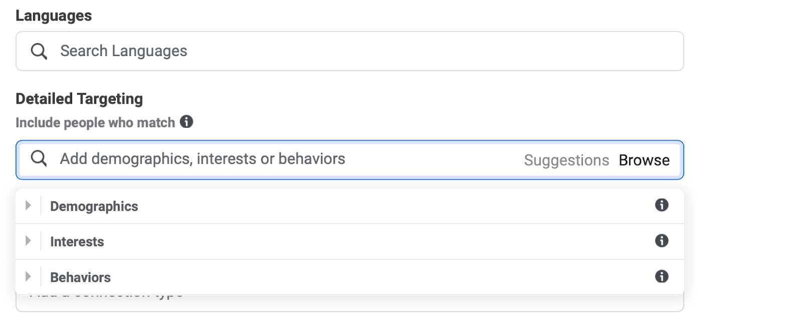The image size is (802, 331).
Task: Click the info icon beside Include people who match
Action: (186, 122)
